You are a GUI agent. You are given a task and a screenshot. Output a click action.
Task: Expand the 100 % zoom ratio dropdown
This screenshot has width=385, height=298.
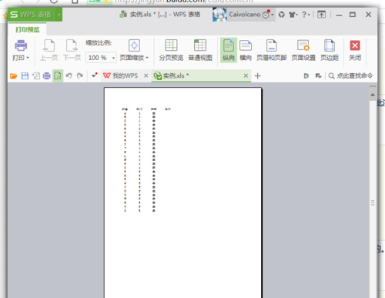click(113, 58)
